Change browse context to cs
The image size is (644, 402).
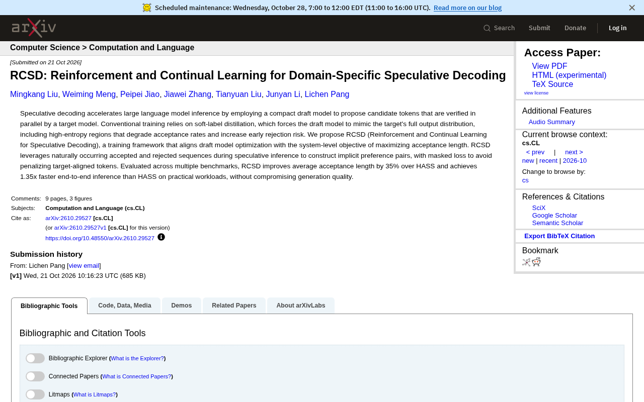coord(525,180)
